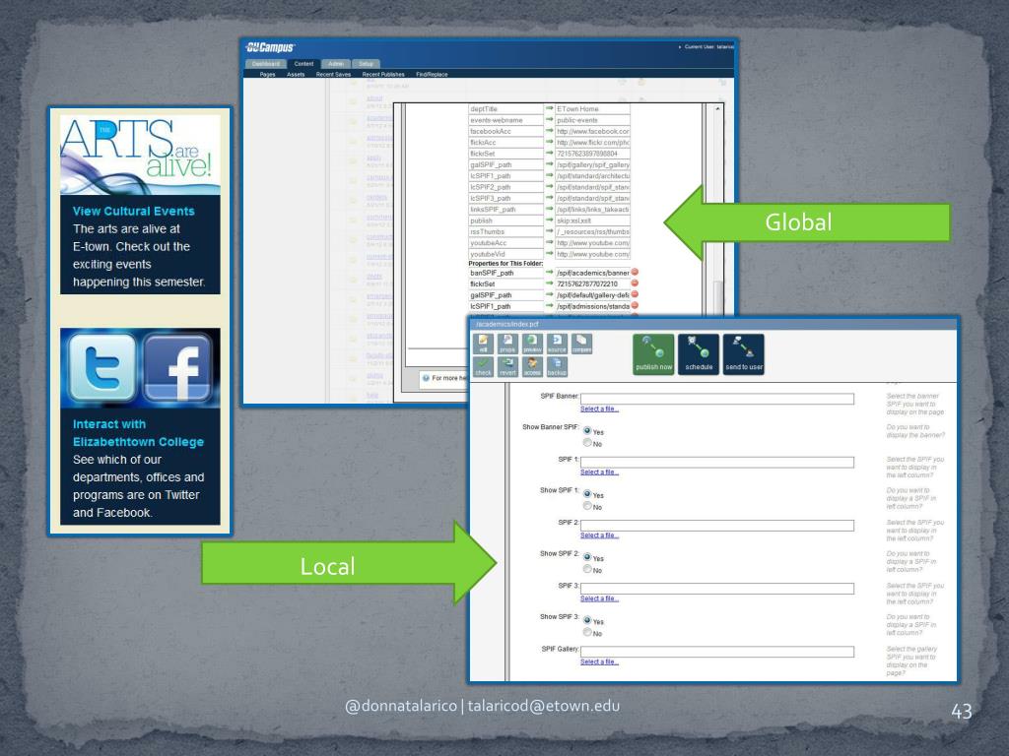Viewport: 1009px width, 756px height.
Task: Click Select a file under SPIF 1
Action: 599,472
